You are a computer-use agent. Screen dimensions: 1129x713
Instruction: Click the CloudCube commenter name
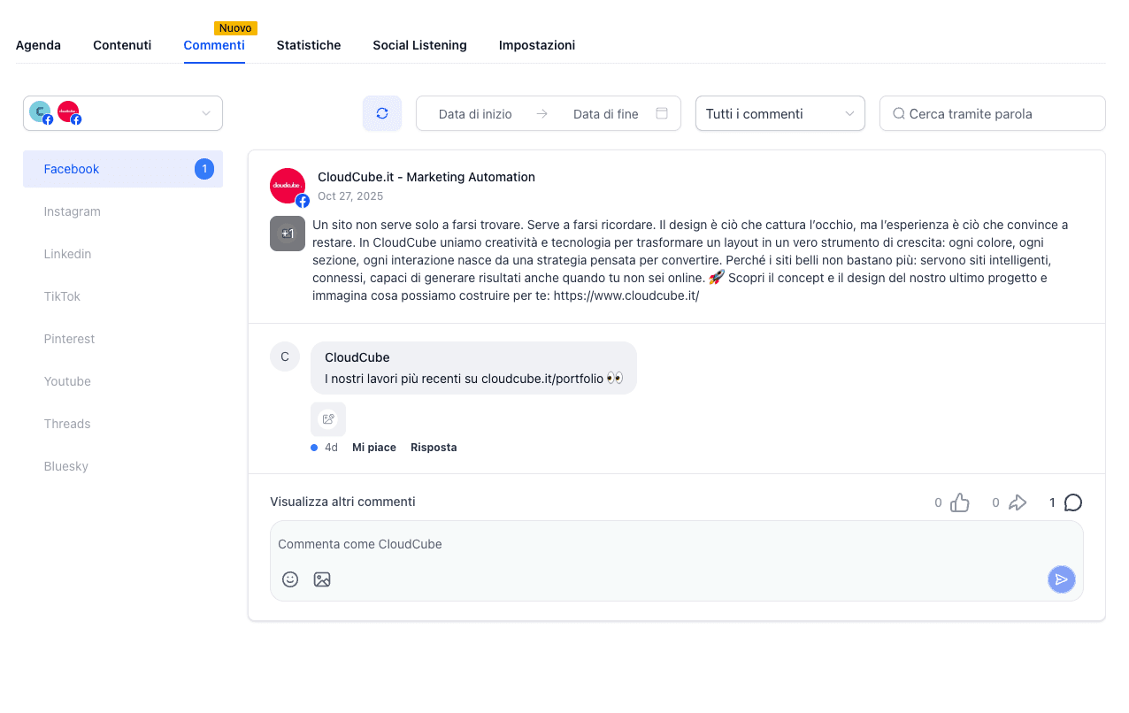click(x=357, y=357)
